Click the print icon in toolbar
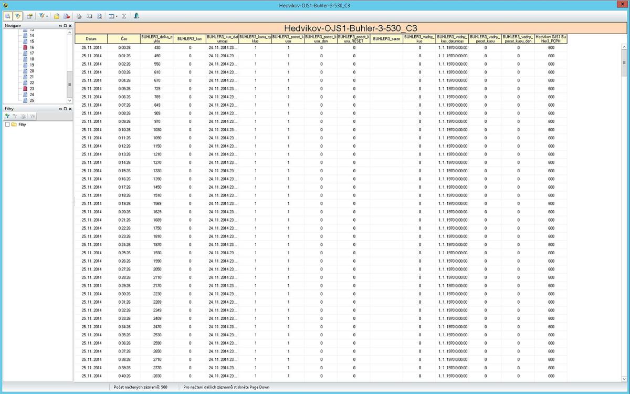Viewport: 630px width, 394px height. 79,16
